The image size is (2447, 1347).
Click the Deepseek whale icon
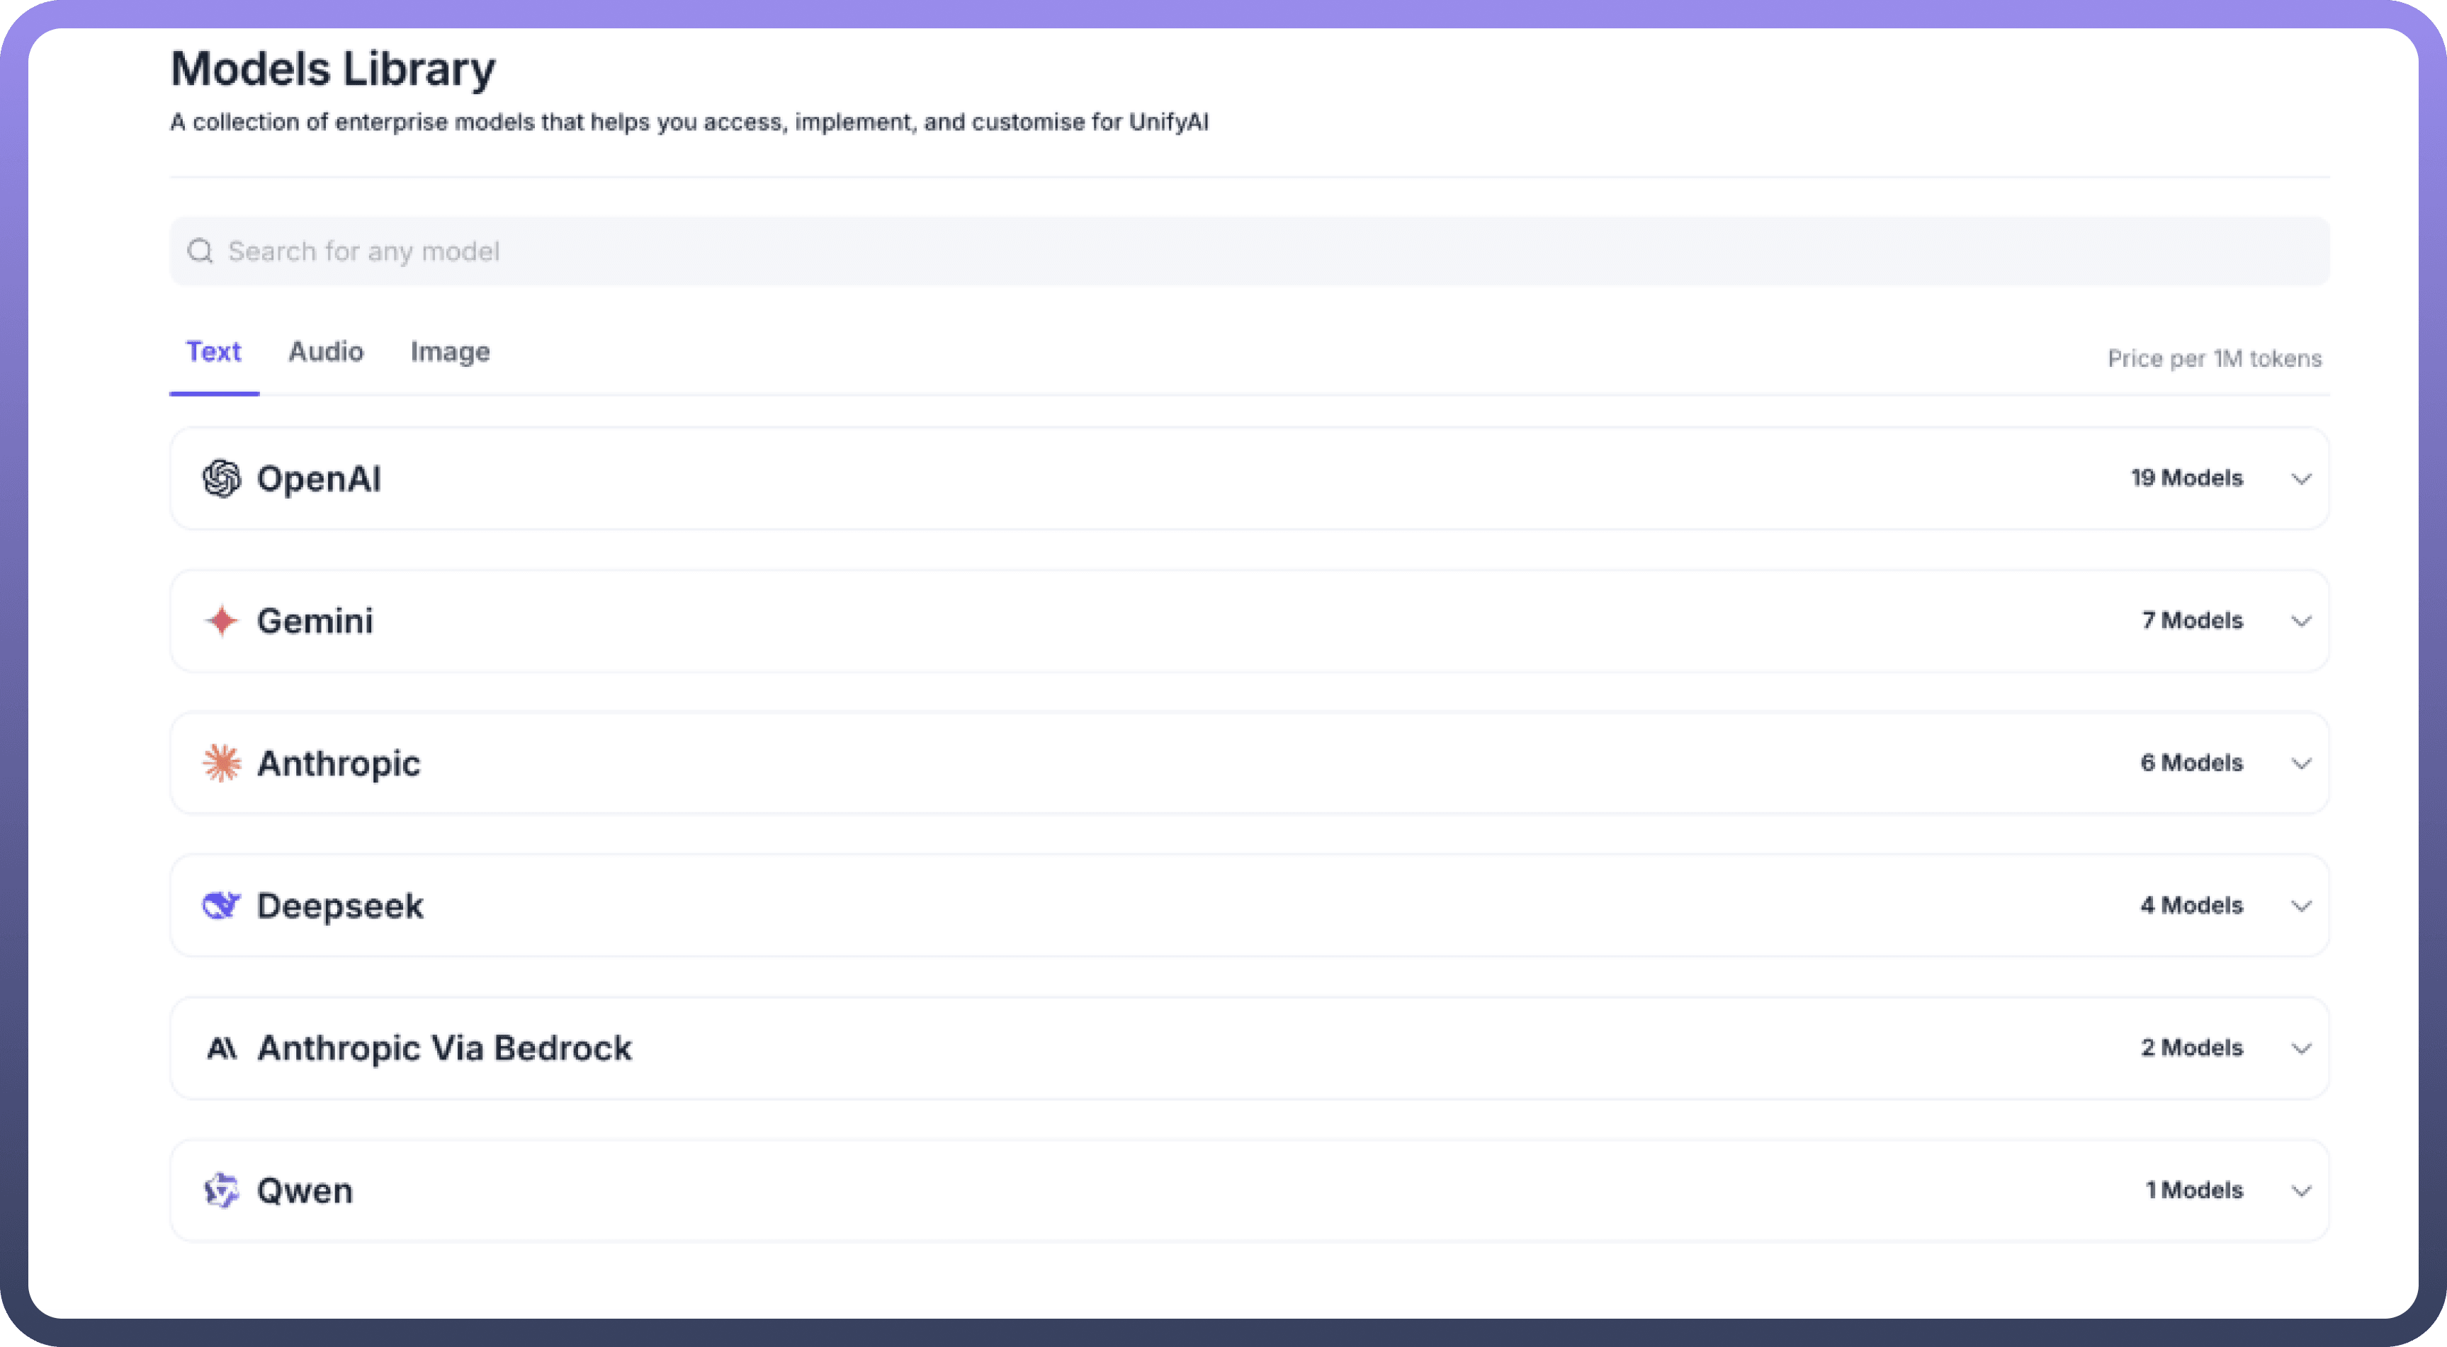click(221, 906)
